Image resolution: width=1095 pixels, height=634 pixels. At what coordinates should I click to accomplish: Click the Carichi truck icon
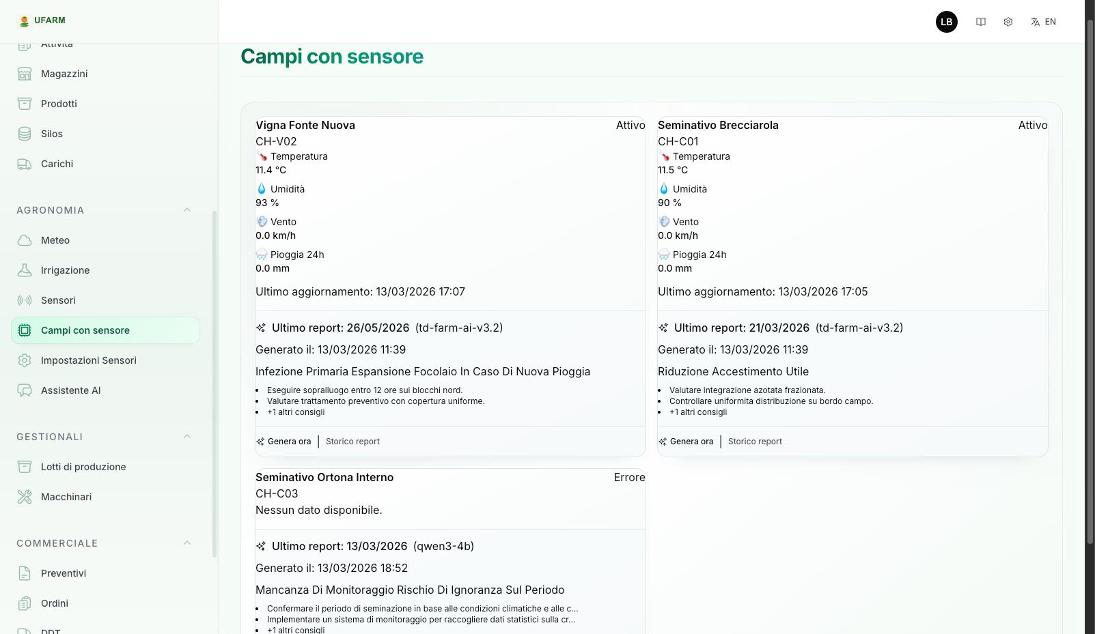[25, 164]
